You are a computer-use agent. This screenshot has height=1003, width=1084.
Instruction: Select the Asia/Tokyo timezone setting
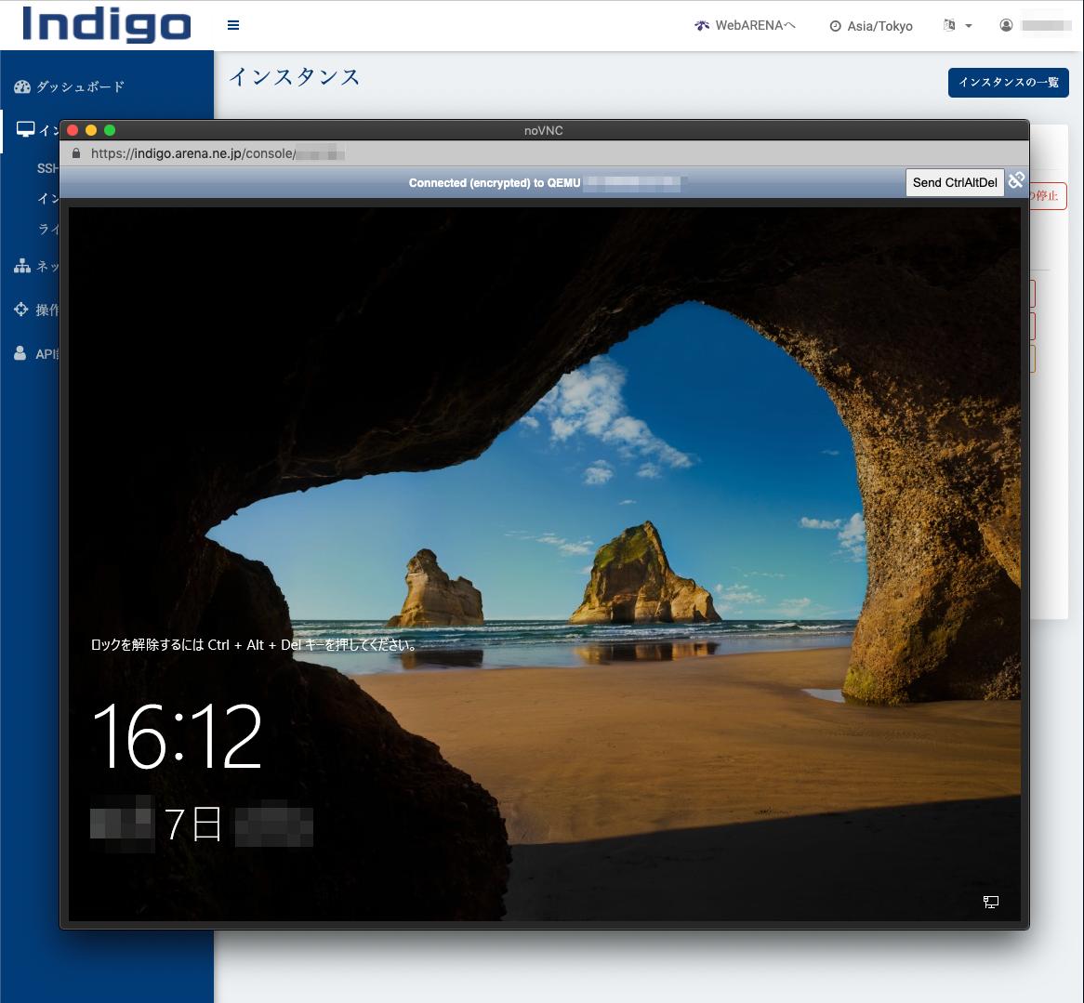point(871,26)
